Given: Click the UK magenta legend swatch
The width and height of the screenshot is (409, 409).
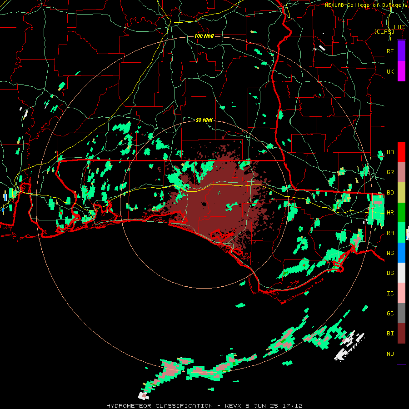Looking at the screenshot, I should 401,71.
